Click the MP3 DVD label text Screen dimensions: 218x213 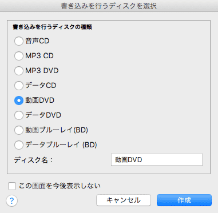pyautogui.click(x=42, y=71)
